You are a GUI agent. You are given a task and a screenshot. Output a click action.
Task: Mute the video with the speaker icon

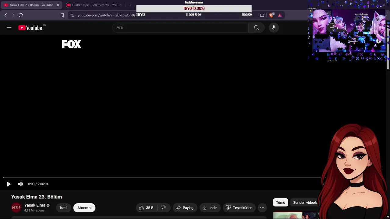(20, 184)
